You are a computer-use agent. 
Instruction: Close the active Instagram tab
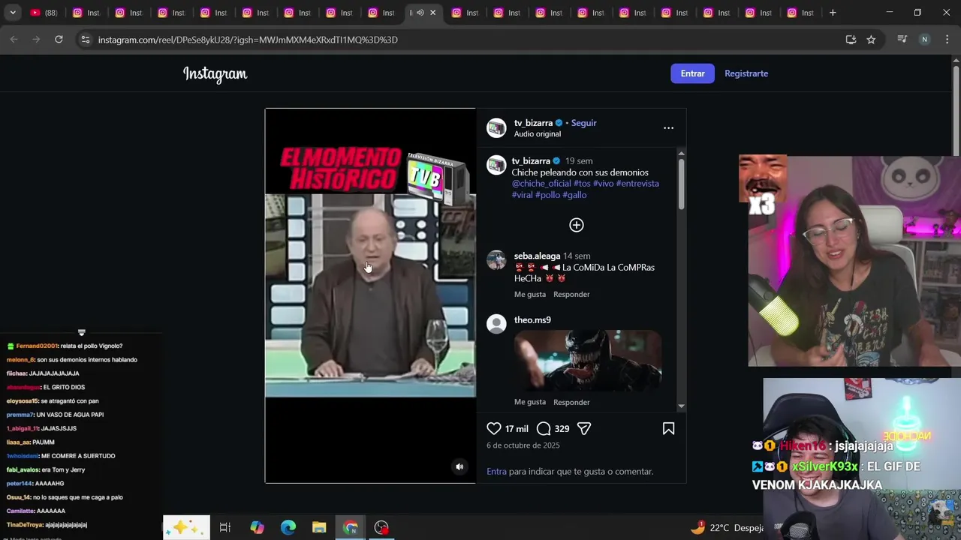click(x=432, y=13)
